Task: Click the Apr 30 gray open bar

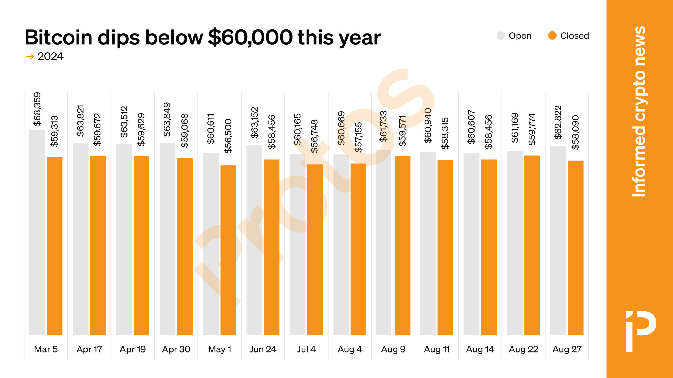Action: tap(167, 239)
